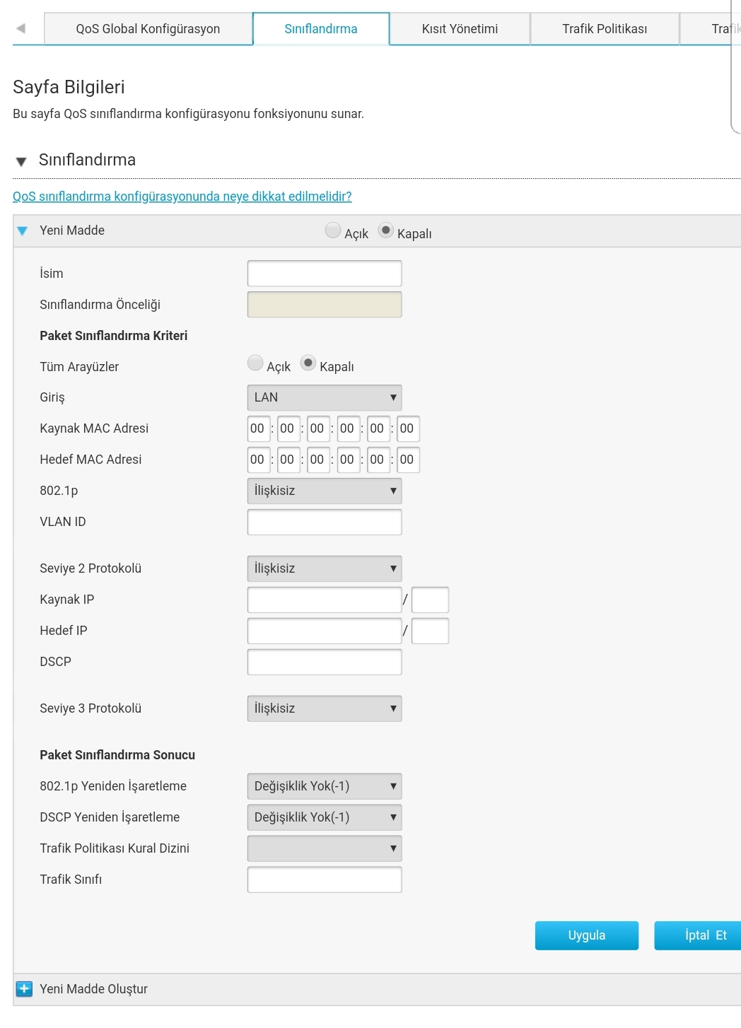
Task: Click the İsim text field
Action: pos(325,274)
